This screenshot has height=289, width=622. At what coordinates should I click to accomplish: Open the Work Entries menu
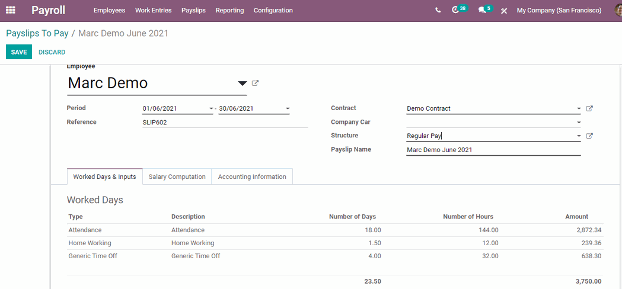coord(153,10)
